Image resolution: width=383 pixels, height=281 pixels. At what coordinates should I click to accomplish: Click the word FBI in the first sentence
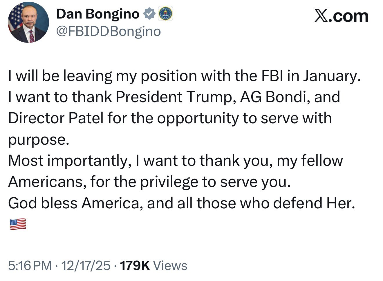click(273, 76)
